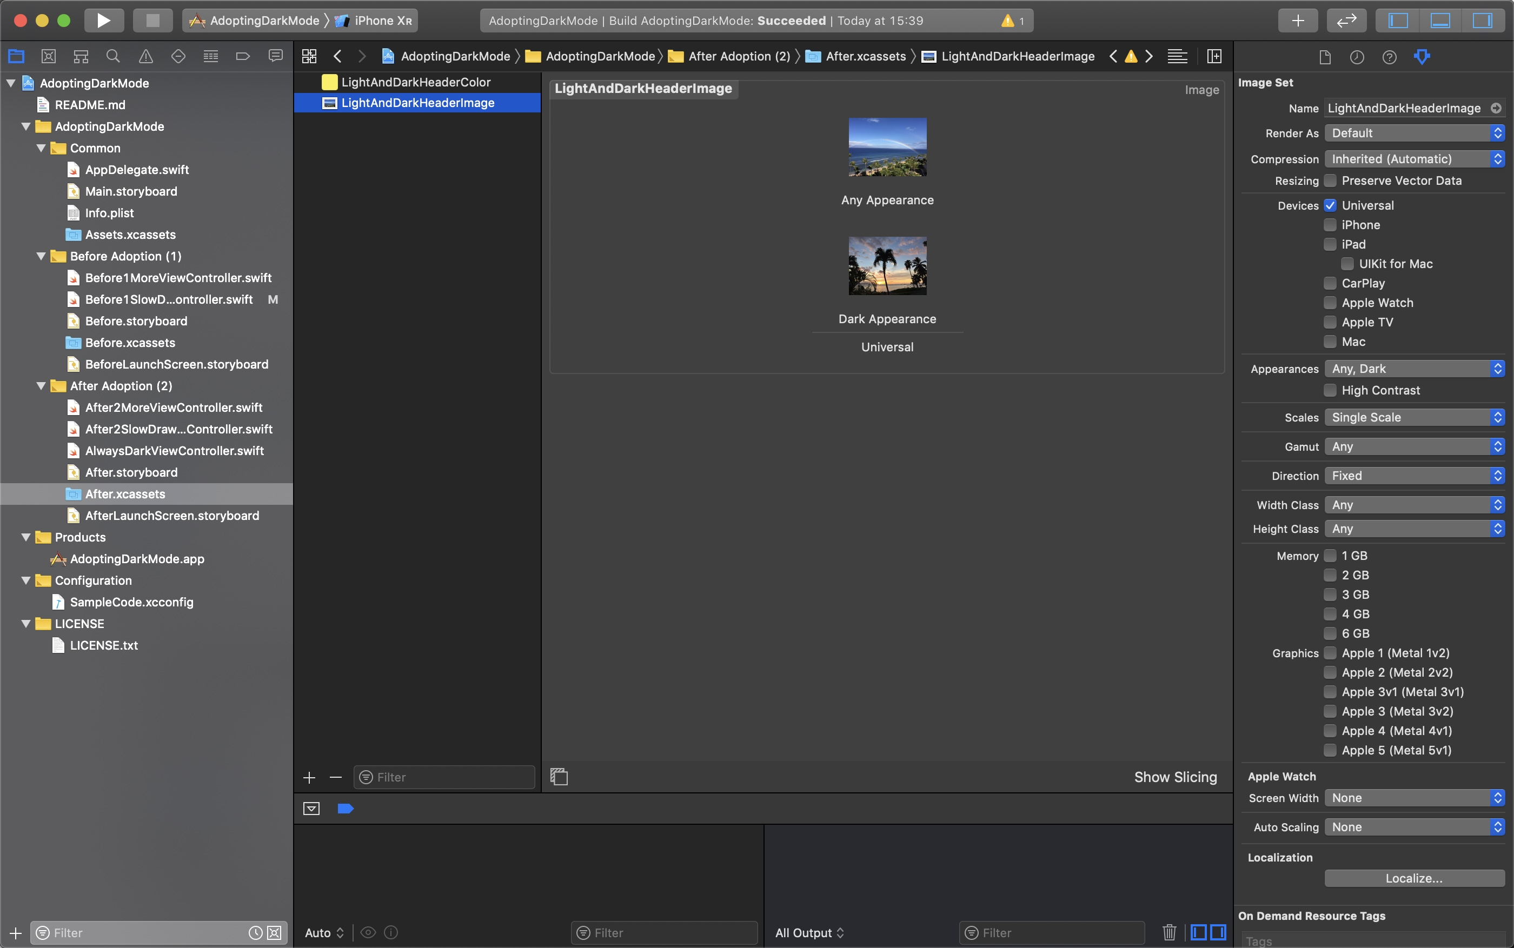Clear console with the trash icon

click(1169, 932)
